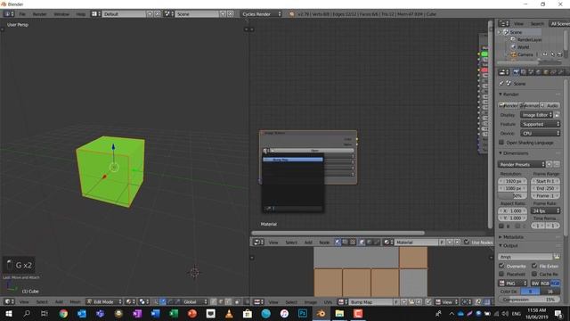Image resolution: width=570 pixels, height=321 pixels.
Task: Open Device CPU dropdown
Action: [541, 134]
